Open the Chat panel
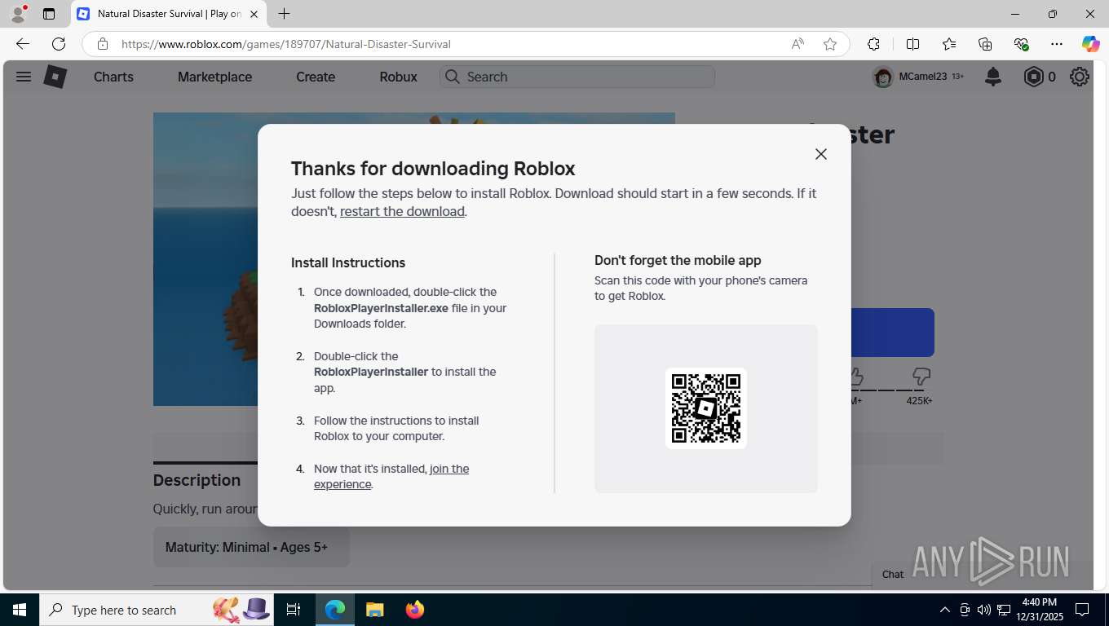 click(893, 574)
